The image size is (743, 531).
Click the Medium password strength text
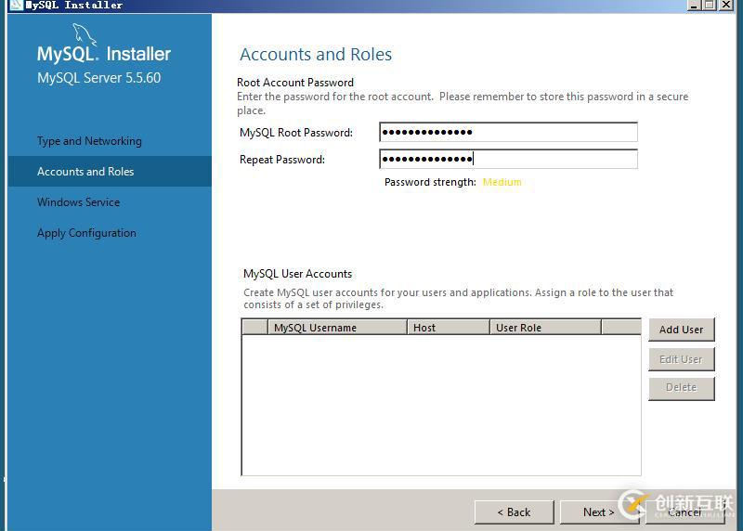[x=502, y=182]
